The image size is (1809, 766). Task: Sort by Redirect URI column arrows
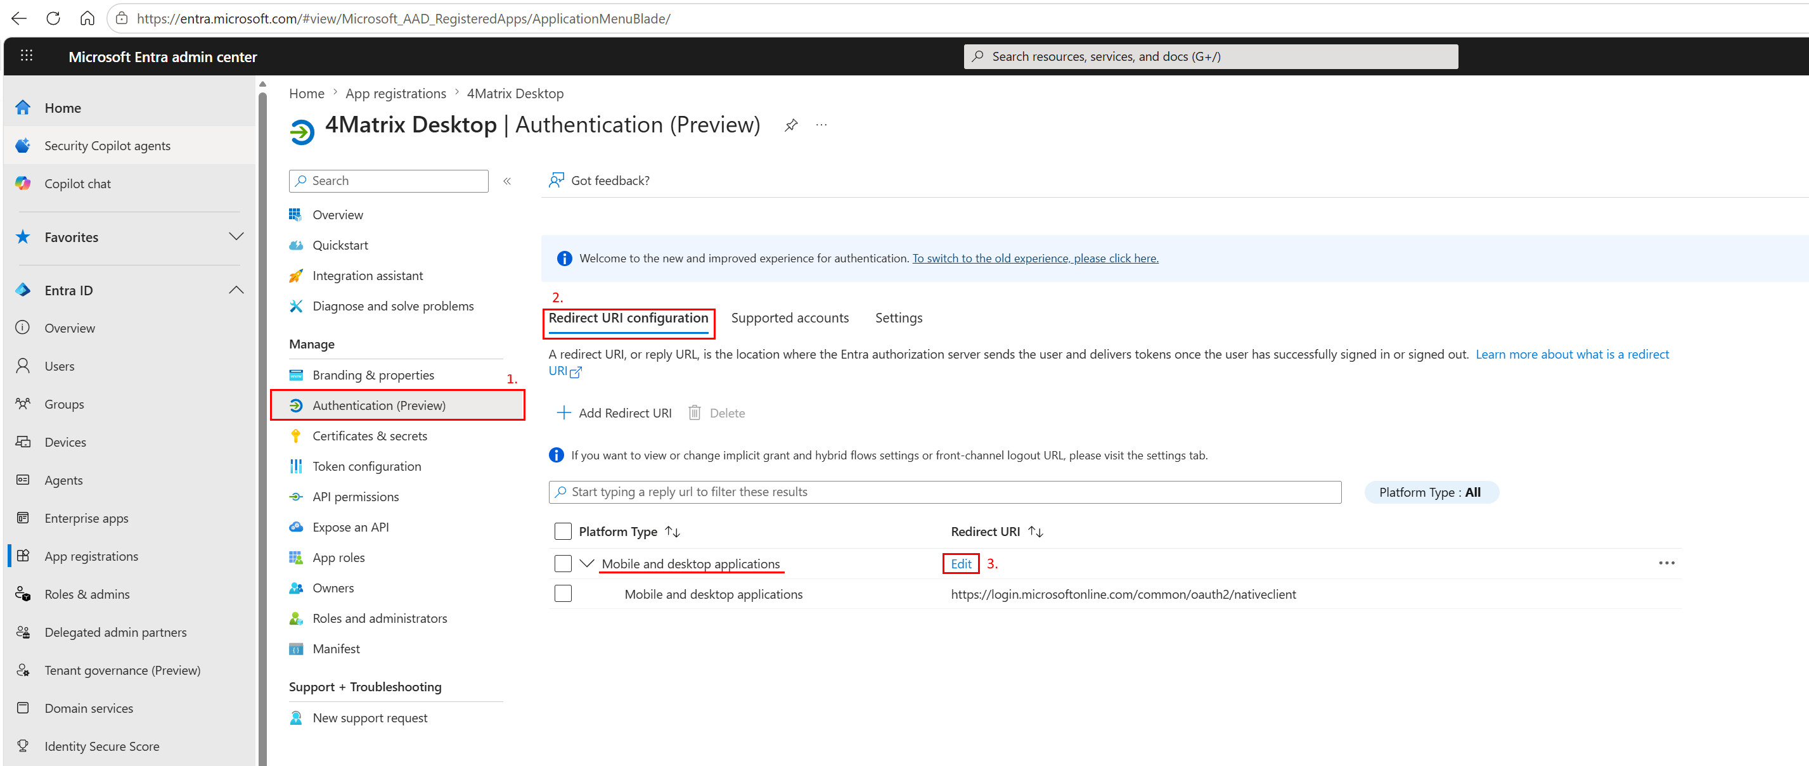(1036, 532)
